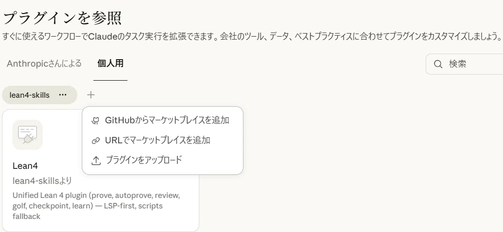
Task: Click the magnifier icon in the search box
Action: pyautogui.click(x=438, y=64)
